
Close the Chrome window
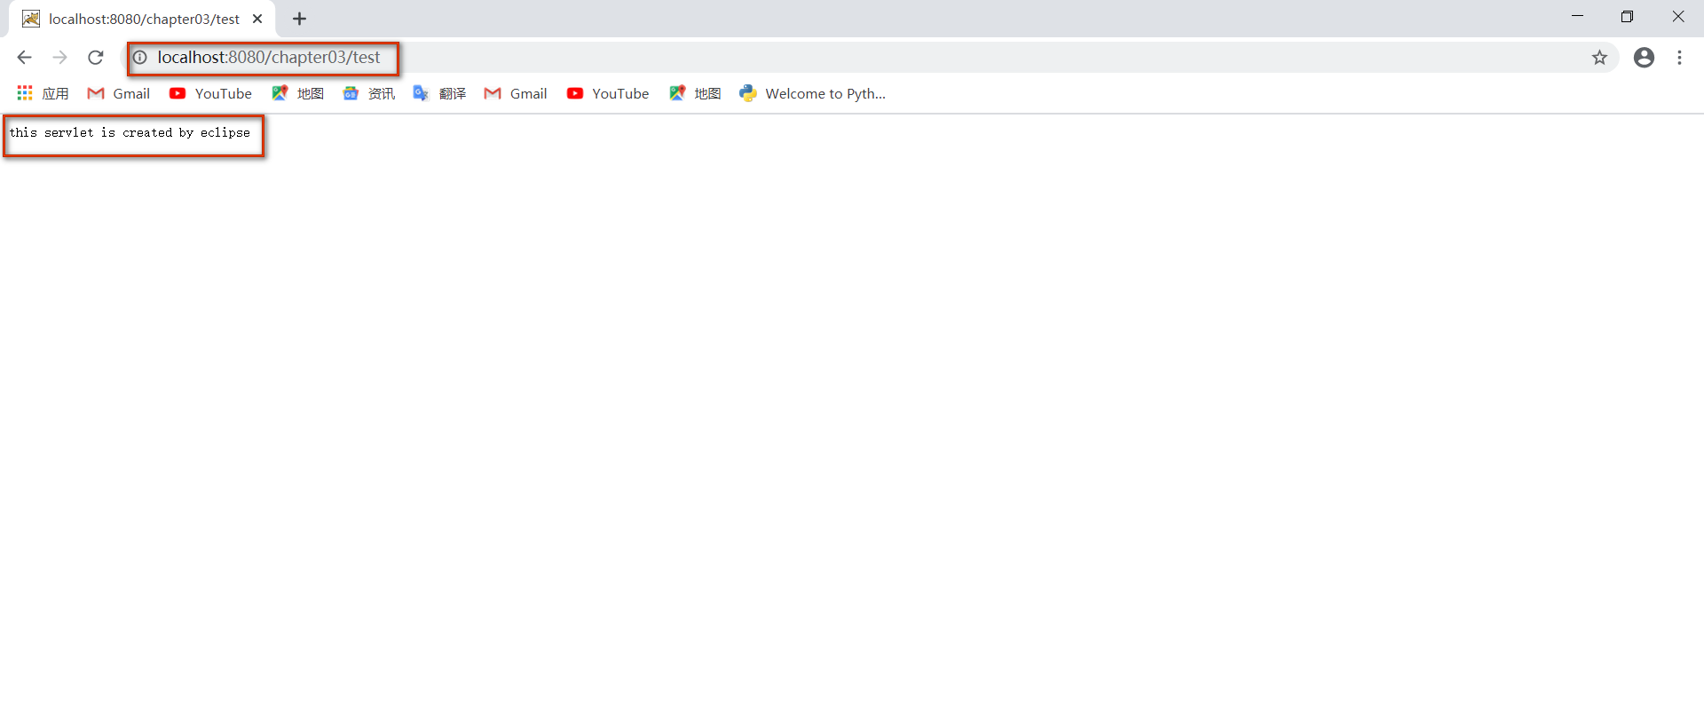click(1678, 17)
